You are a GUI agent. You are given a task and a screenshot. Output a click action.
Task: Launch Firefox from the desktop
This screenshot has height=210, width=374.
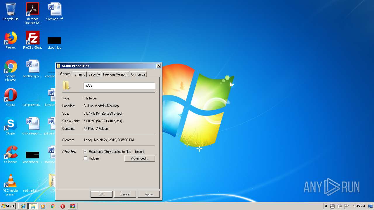click(11, 40)
